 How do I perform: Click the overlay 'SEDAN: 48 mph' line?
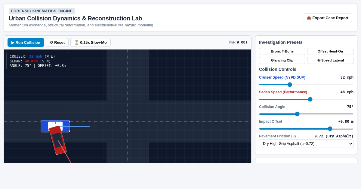point(30,61)
